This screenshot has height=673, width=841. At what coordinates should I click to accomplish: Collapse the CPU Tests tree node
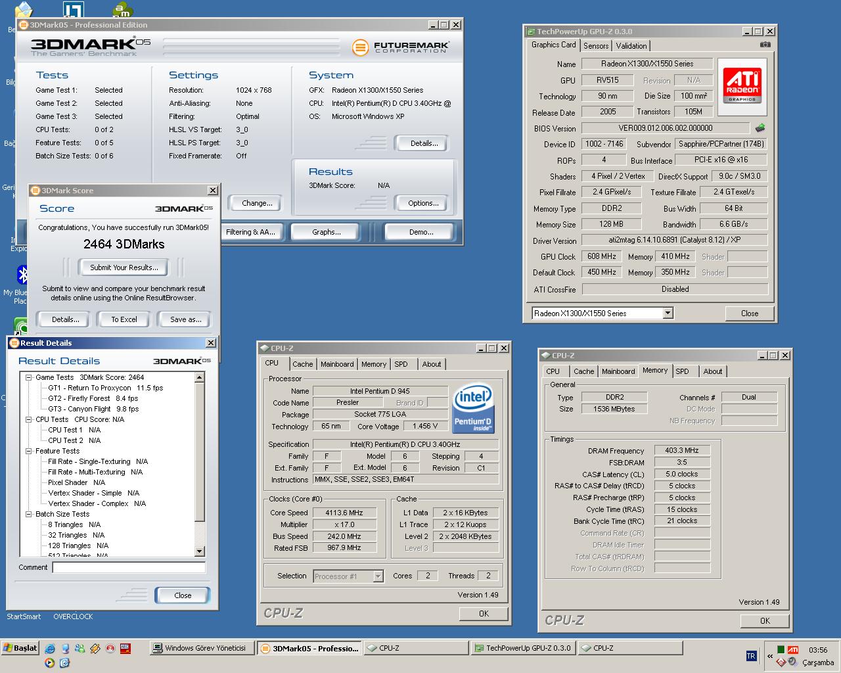pos(29,419)
